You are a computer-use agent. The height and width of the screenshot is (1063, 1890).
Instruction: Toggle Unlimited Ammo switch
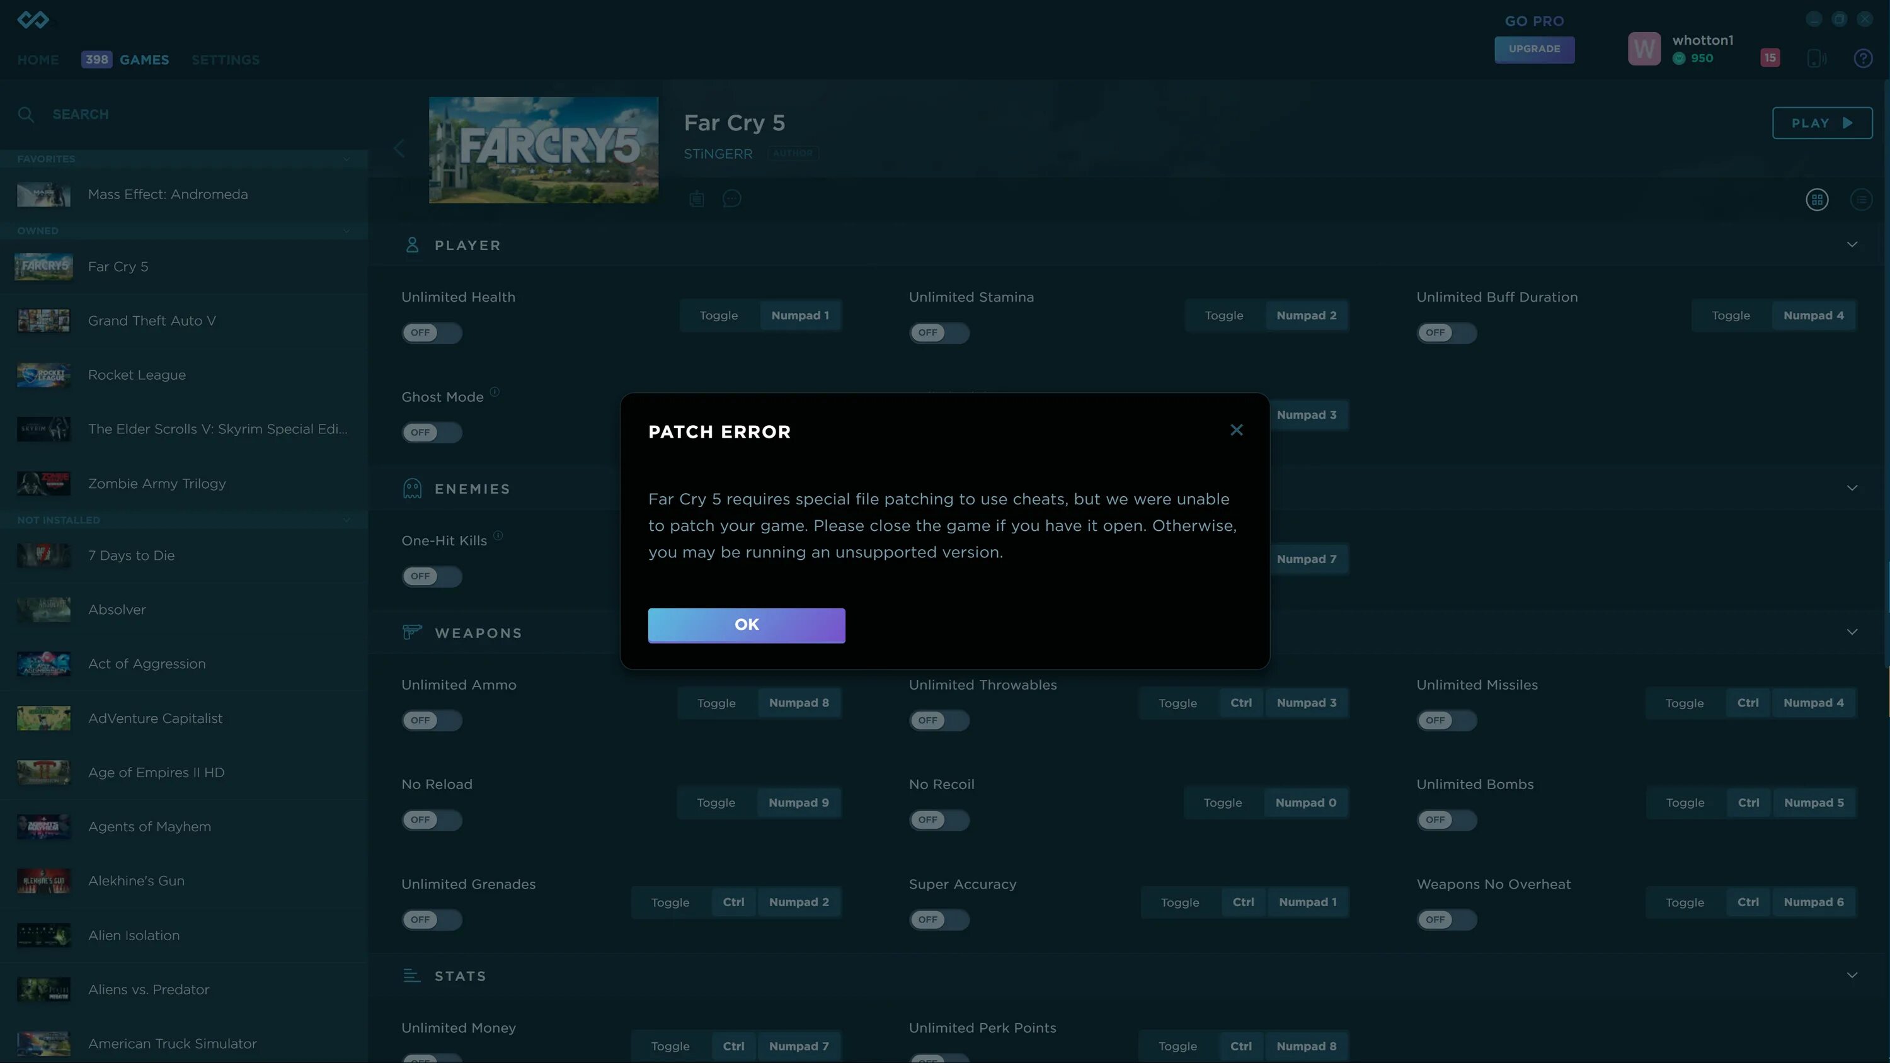click(x=432, y=720)
